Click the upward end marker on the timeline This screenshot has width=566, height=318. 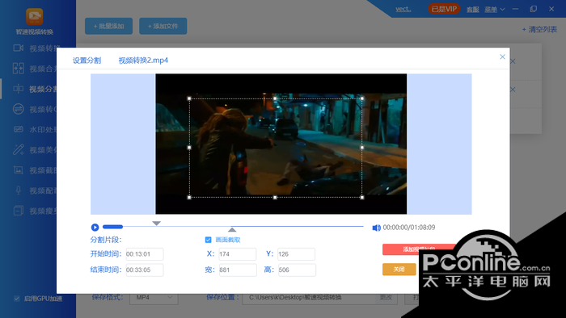click(x=232, y=229)
